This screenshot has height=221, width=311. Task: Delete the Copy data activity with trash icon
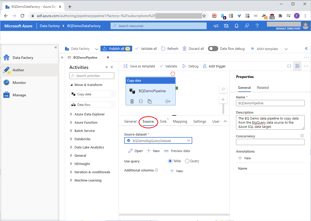(132, 101)
